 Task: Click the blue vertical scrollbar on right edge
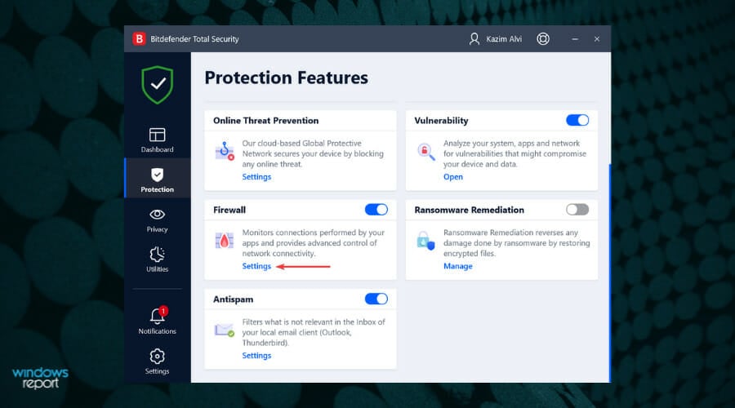tap(610, 273)
